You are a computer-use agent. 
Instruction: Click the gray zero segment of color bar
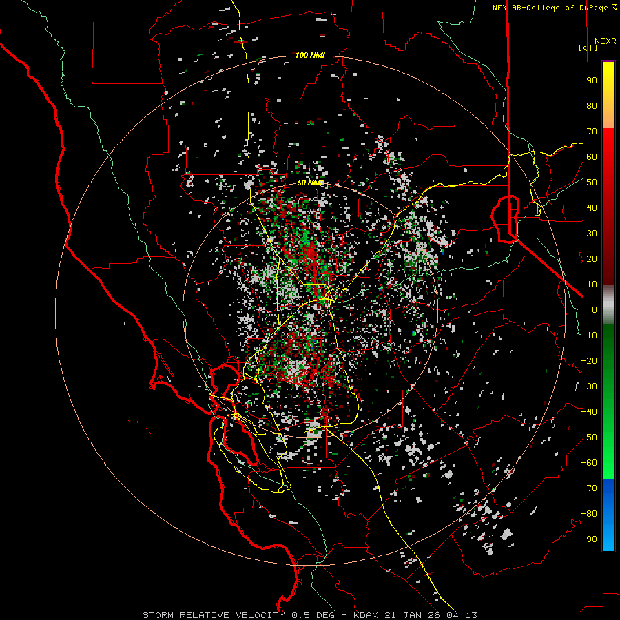click(608, 305)
